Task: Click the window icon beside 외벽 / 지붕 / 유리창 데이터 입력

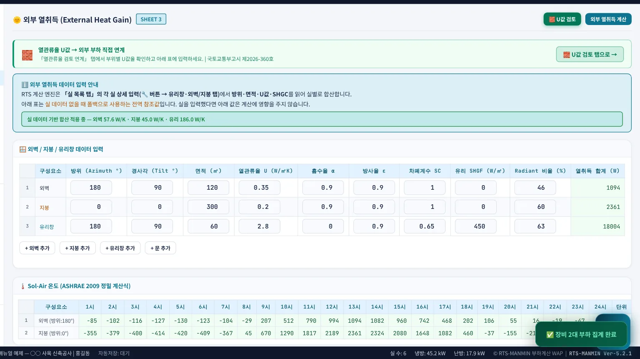Action: click(23, 149)
